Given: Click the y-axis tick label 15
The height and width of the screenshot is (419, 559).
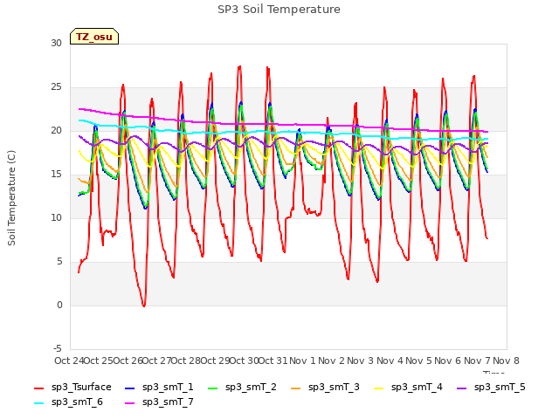Looking at the screenshot, I should click(56, 175).
